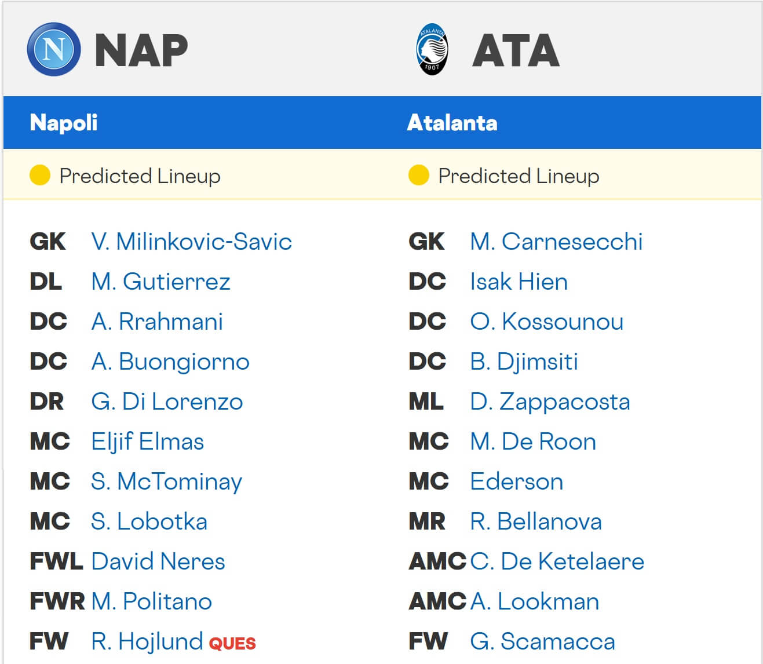The height and width of the screenshot is (664, 763).
Task: Click the yellow dot next to Napoli's Predicted Lineup
Action: coord(39,174)
